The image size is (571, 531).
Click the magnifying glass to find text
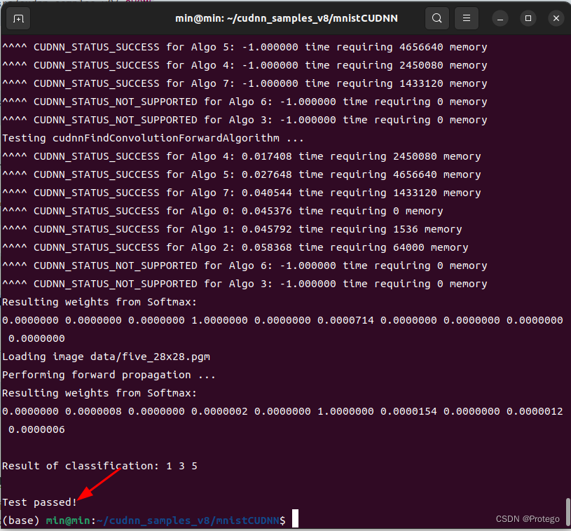click(436, 18)
